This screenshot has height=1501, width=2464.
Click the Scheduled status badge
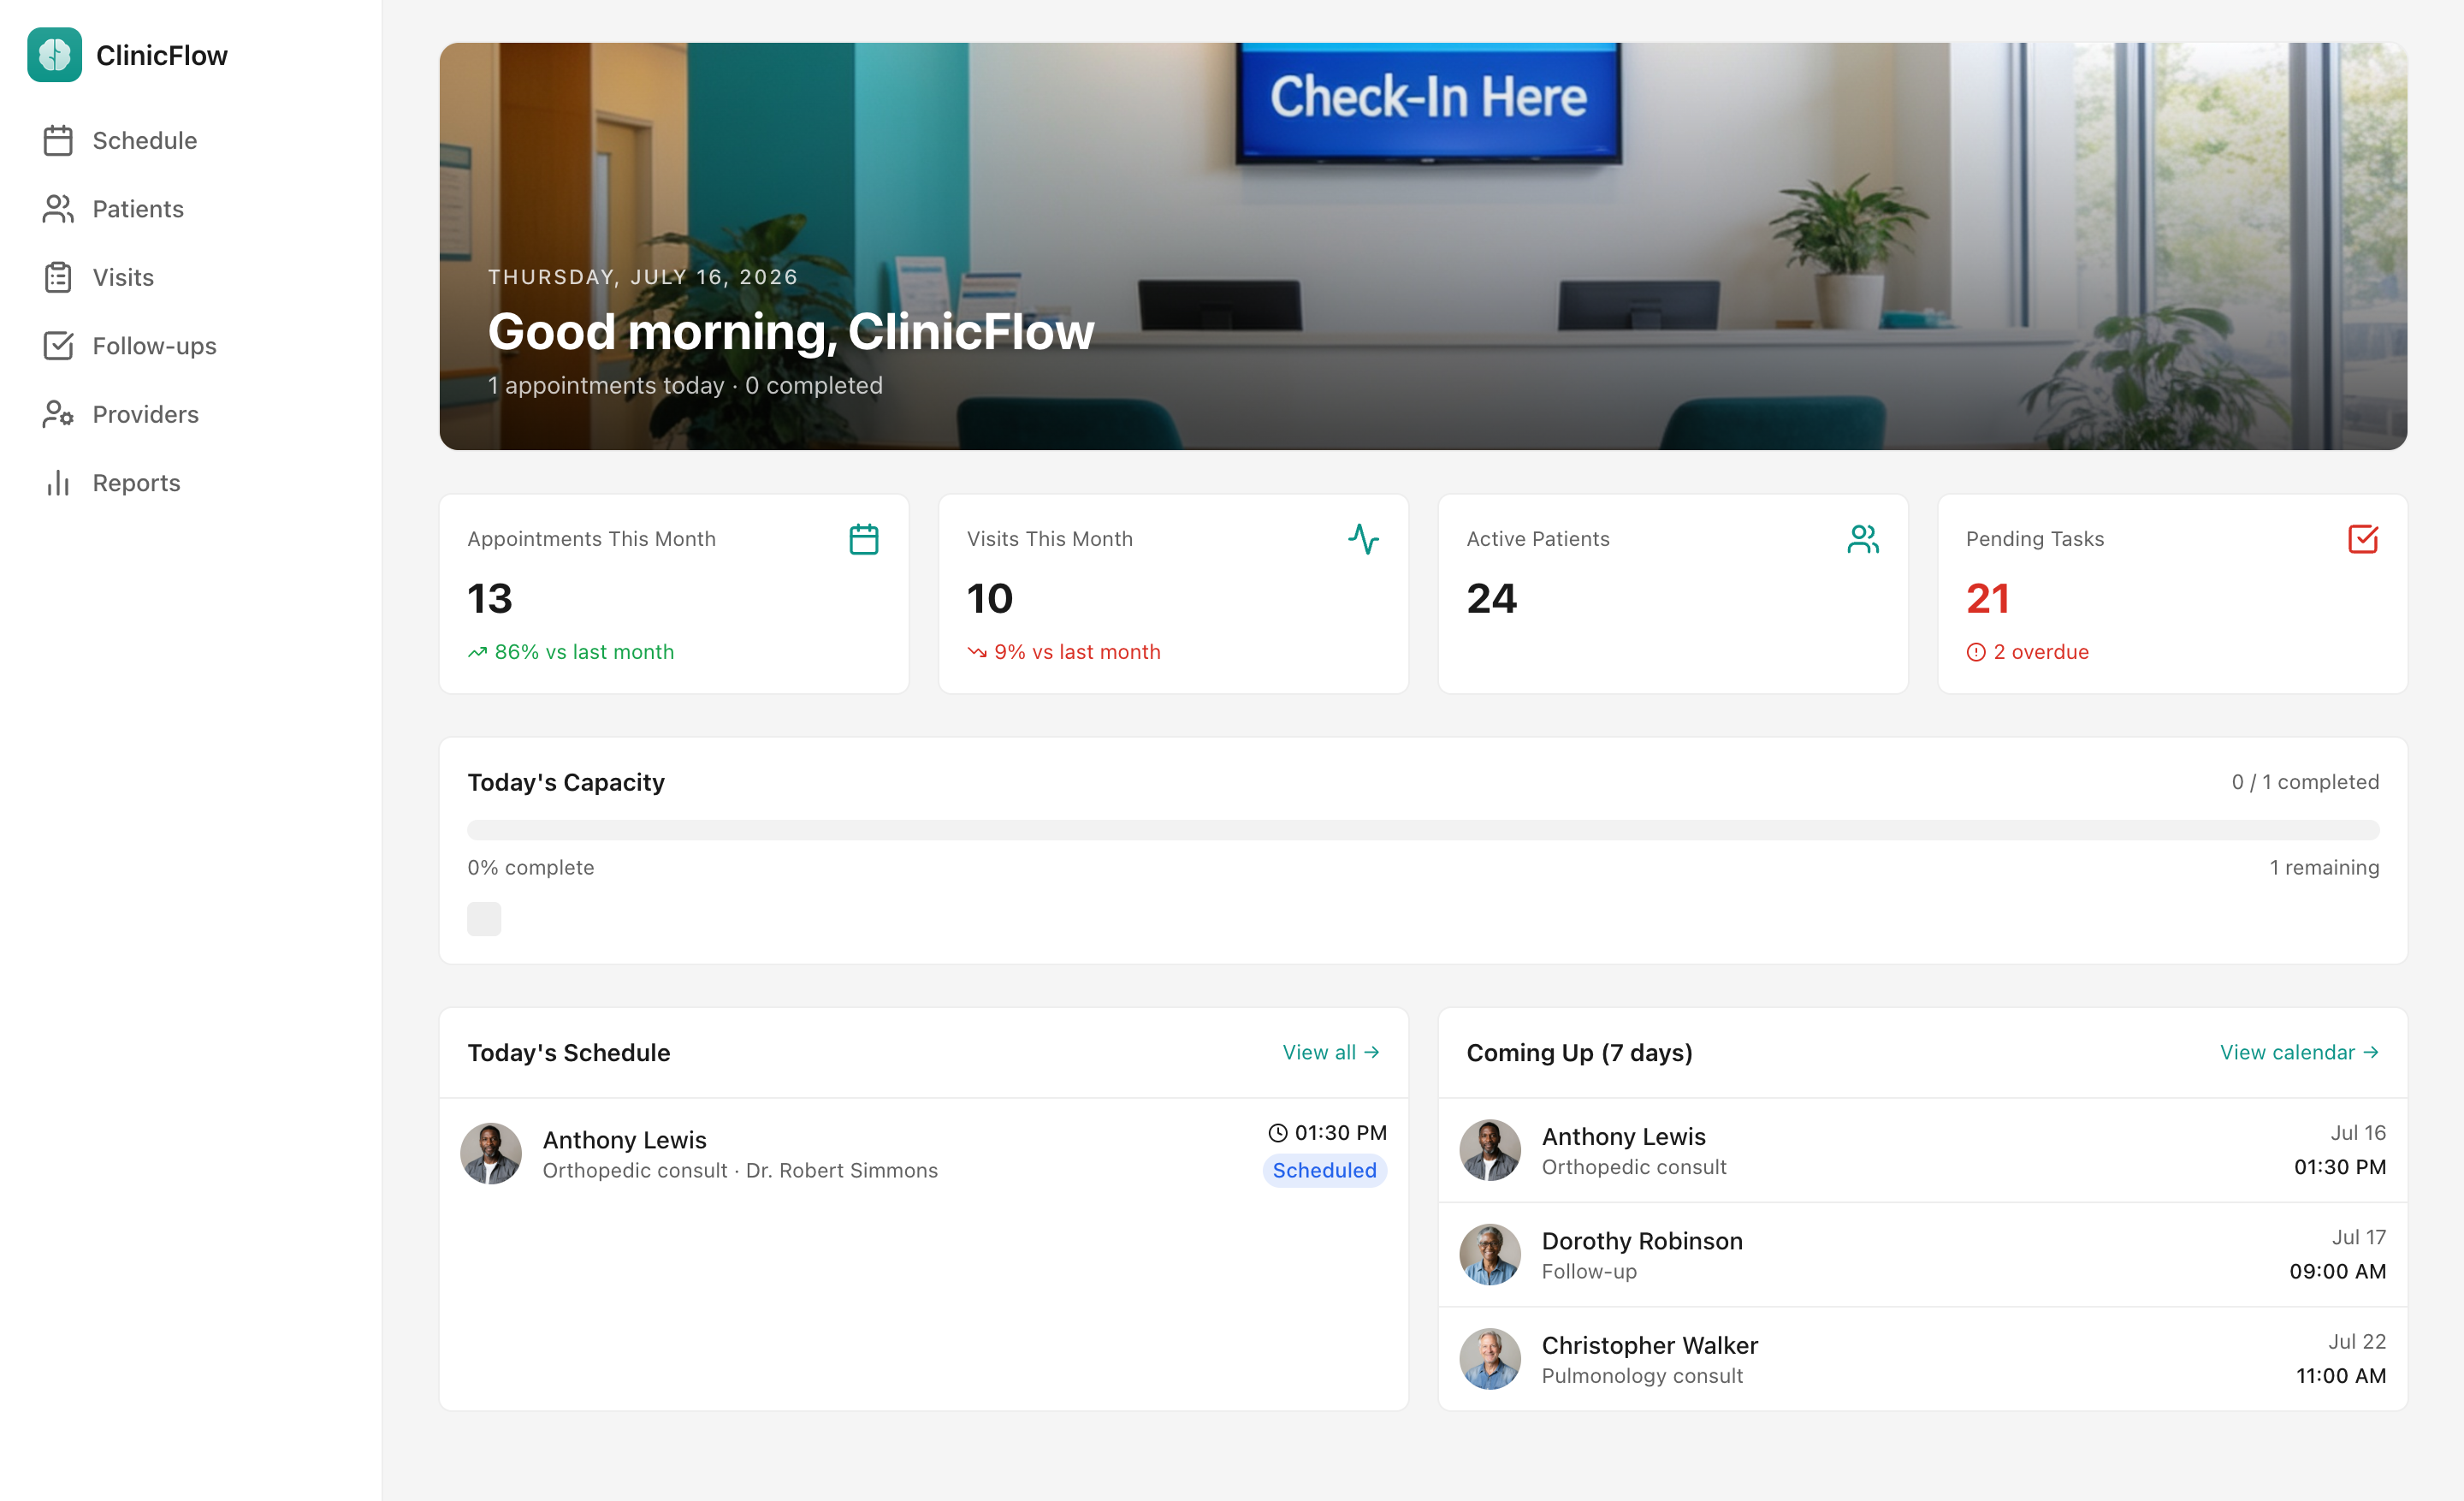(x=1324, y=1171)
